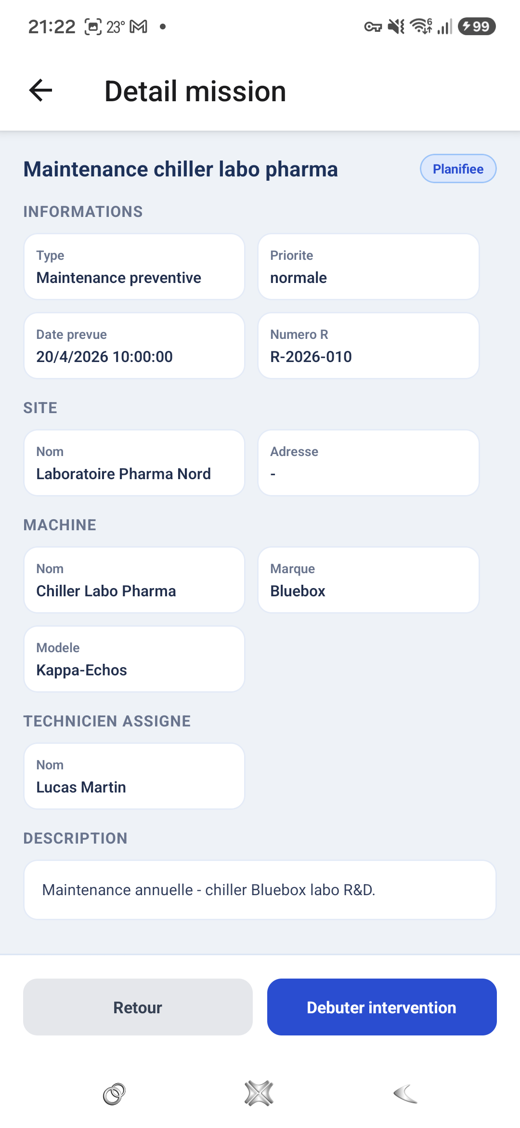
Task: Tap the VPN key status icon
Action: pos(373,27)
